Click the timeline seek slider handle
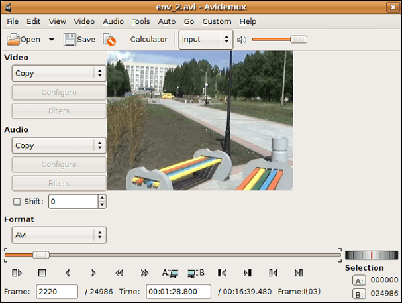This screenshot has height=303, width=402. point(41,255)
